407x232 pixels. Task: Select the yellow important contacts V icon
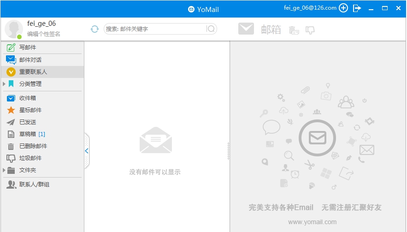[11, 72]
